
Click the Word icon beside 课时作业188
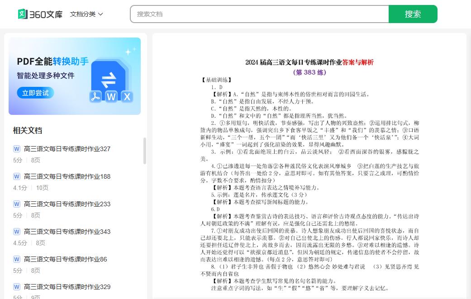tap(17, 176)
